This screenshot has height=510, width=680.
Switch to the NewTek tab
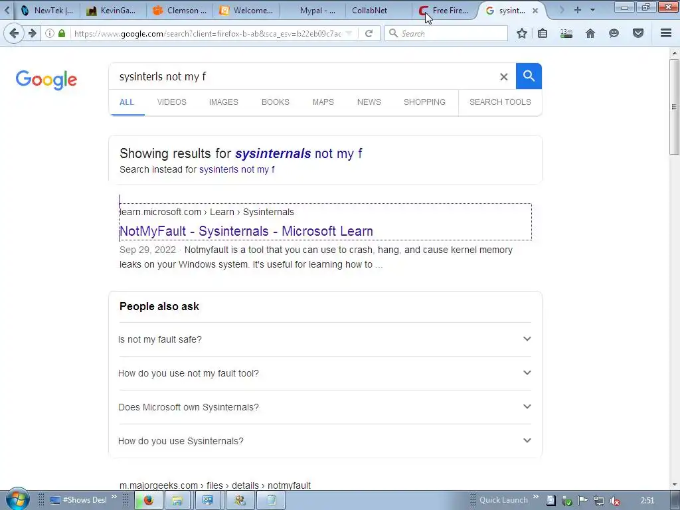47,11
